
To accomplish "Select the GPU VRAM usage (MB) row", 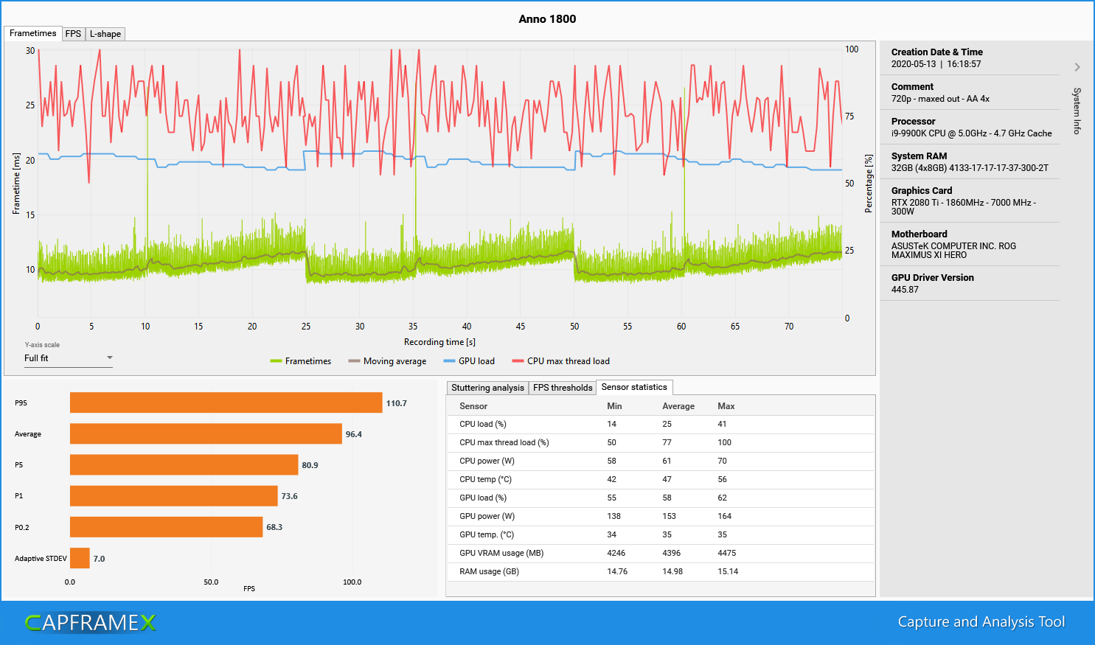I will 661,553.
